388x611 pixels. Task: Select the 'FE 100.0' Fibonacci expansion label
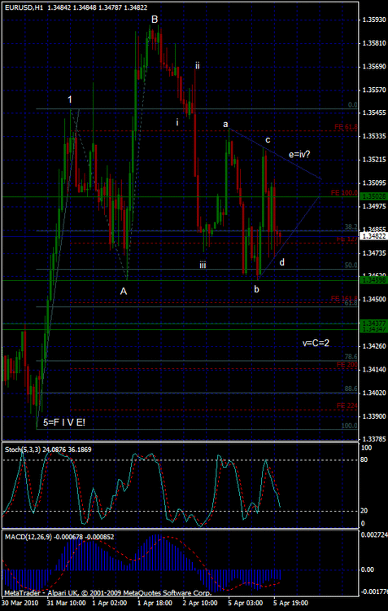(344, 192)
